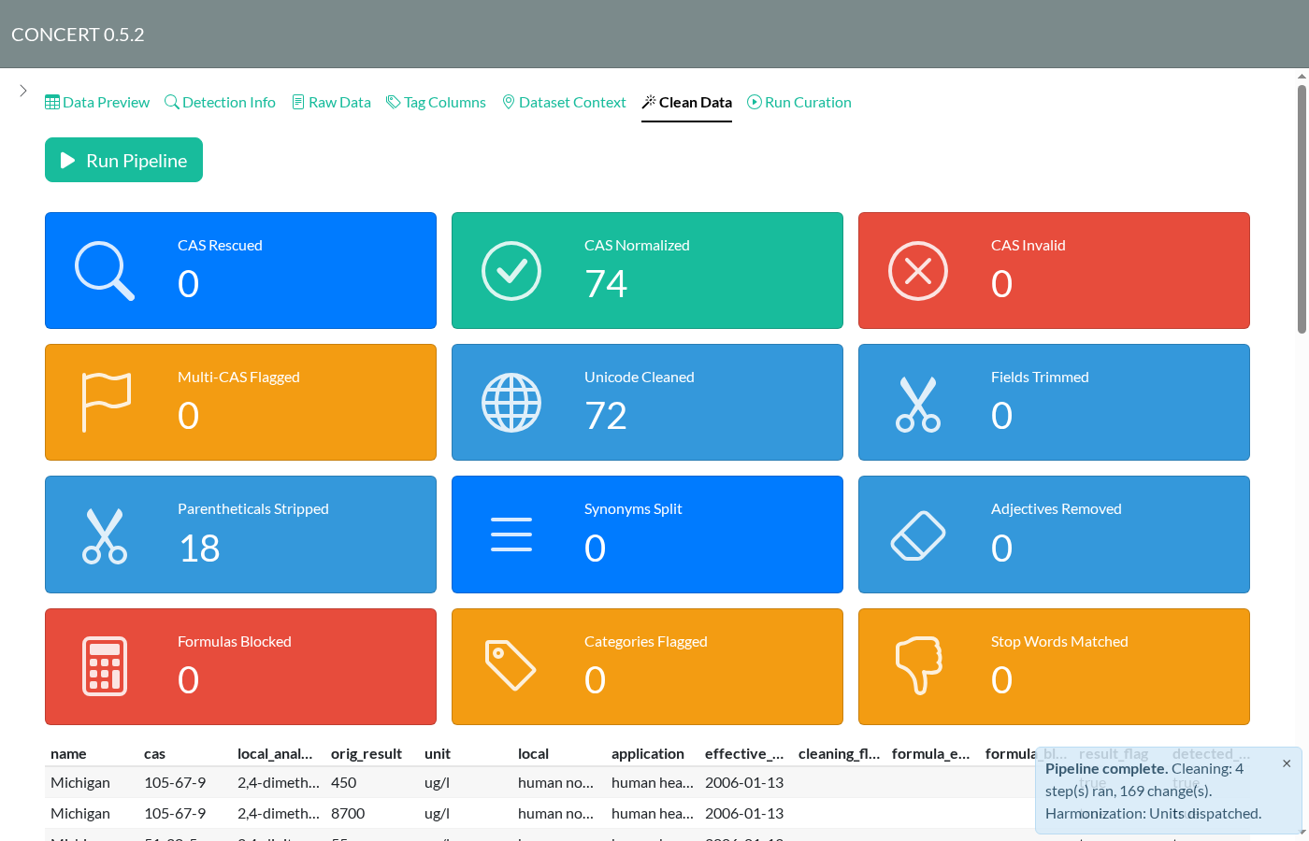Expand the collapsed sidebar chevron
The height and width of the screenshot is (841, 1309).
(23, 91)
